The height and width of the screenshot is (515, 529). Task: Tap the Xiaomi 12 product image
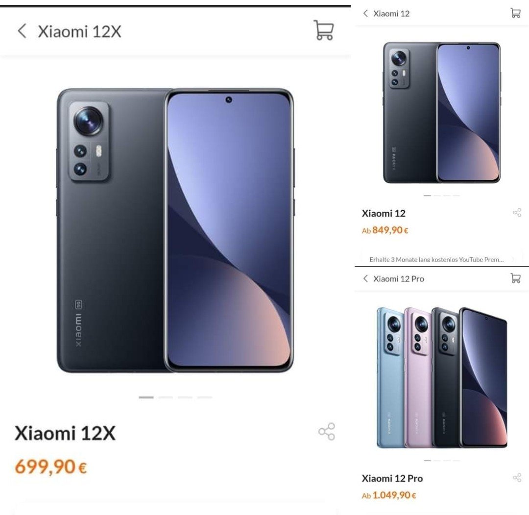coord(442,113)
